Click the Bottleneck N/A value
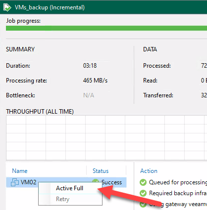The height and width of the screenshot is (210, 207). 89,95
